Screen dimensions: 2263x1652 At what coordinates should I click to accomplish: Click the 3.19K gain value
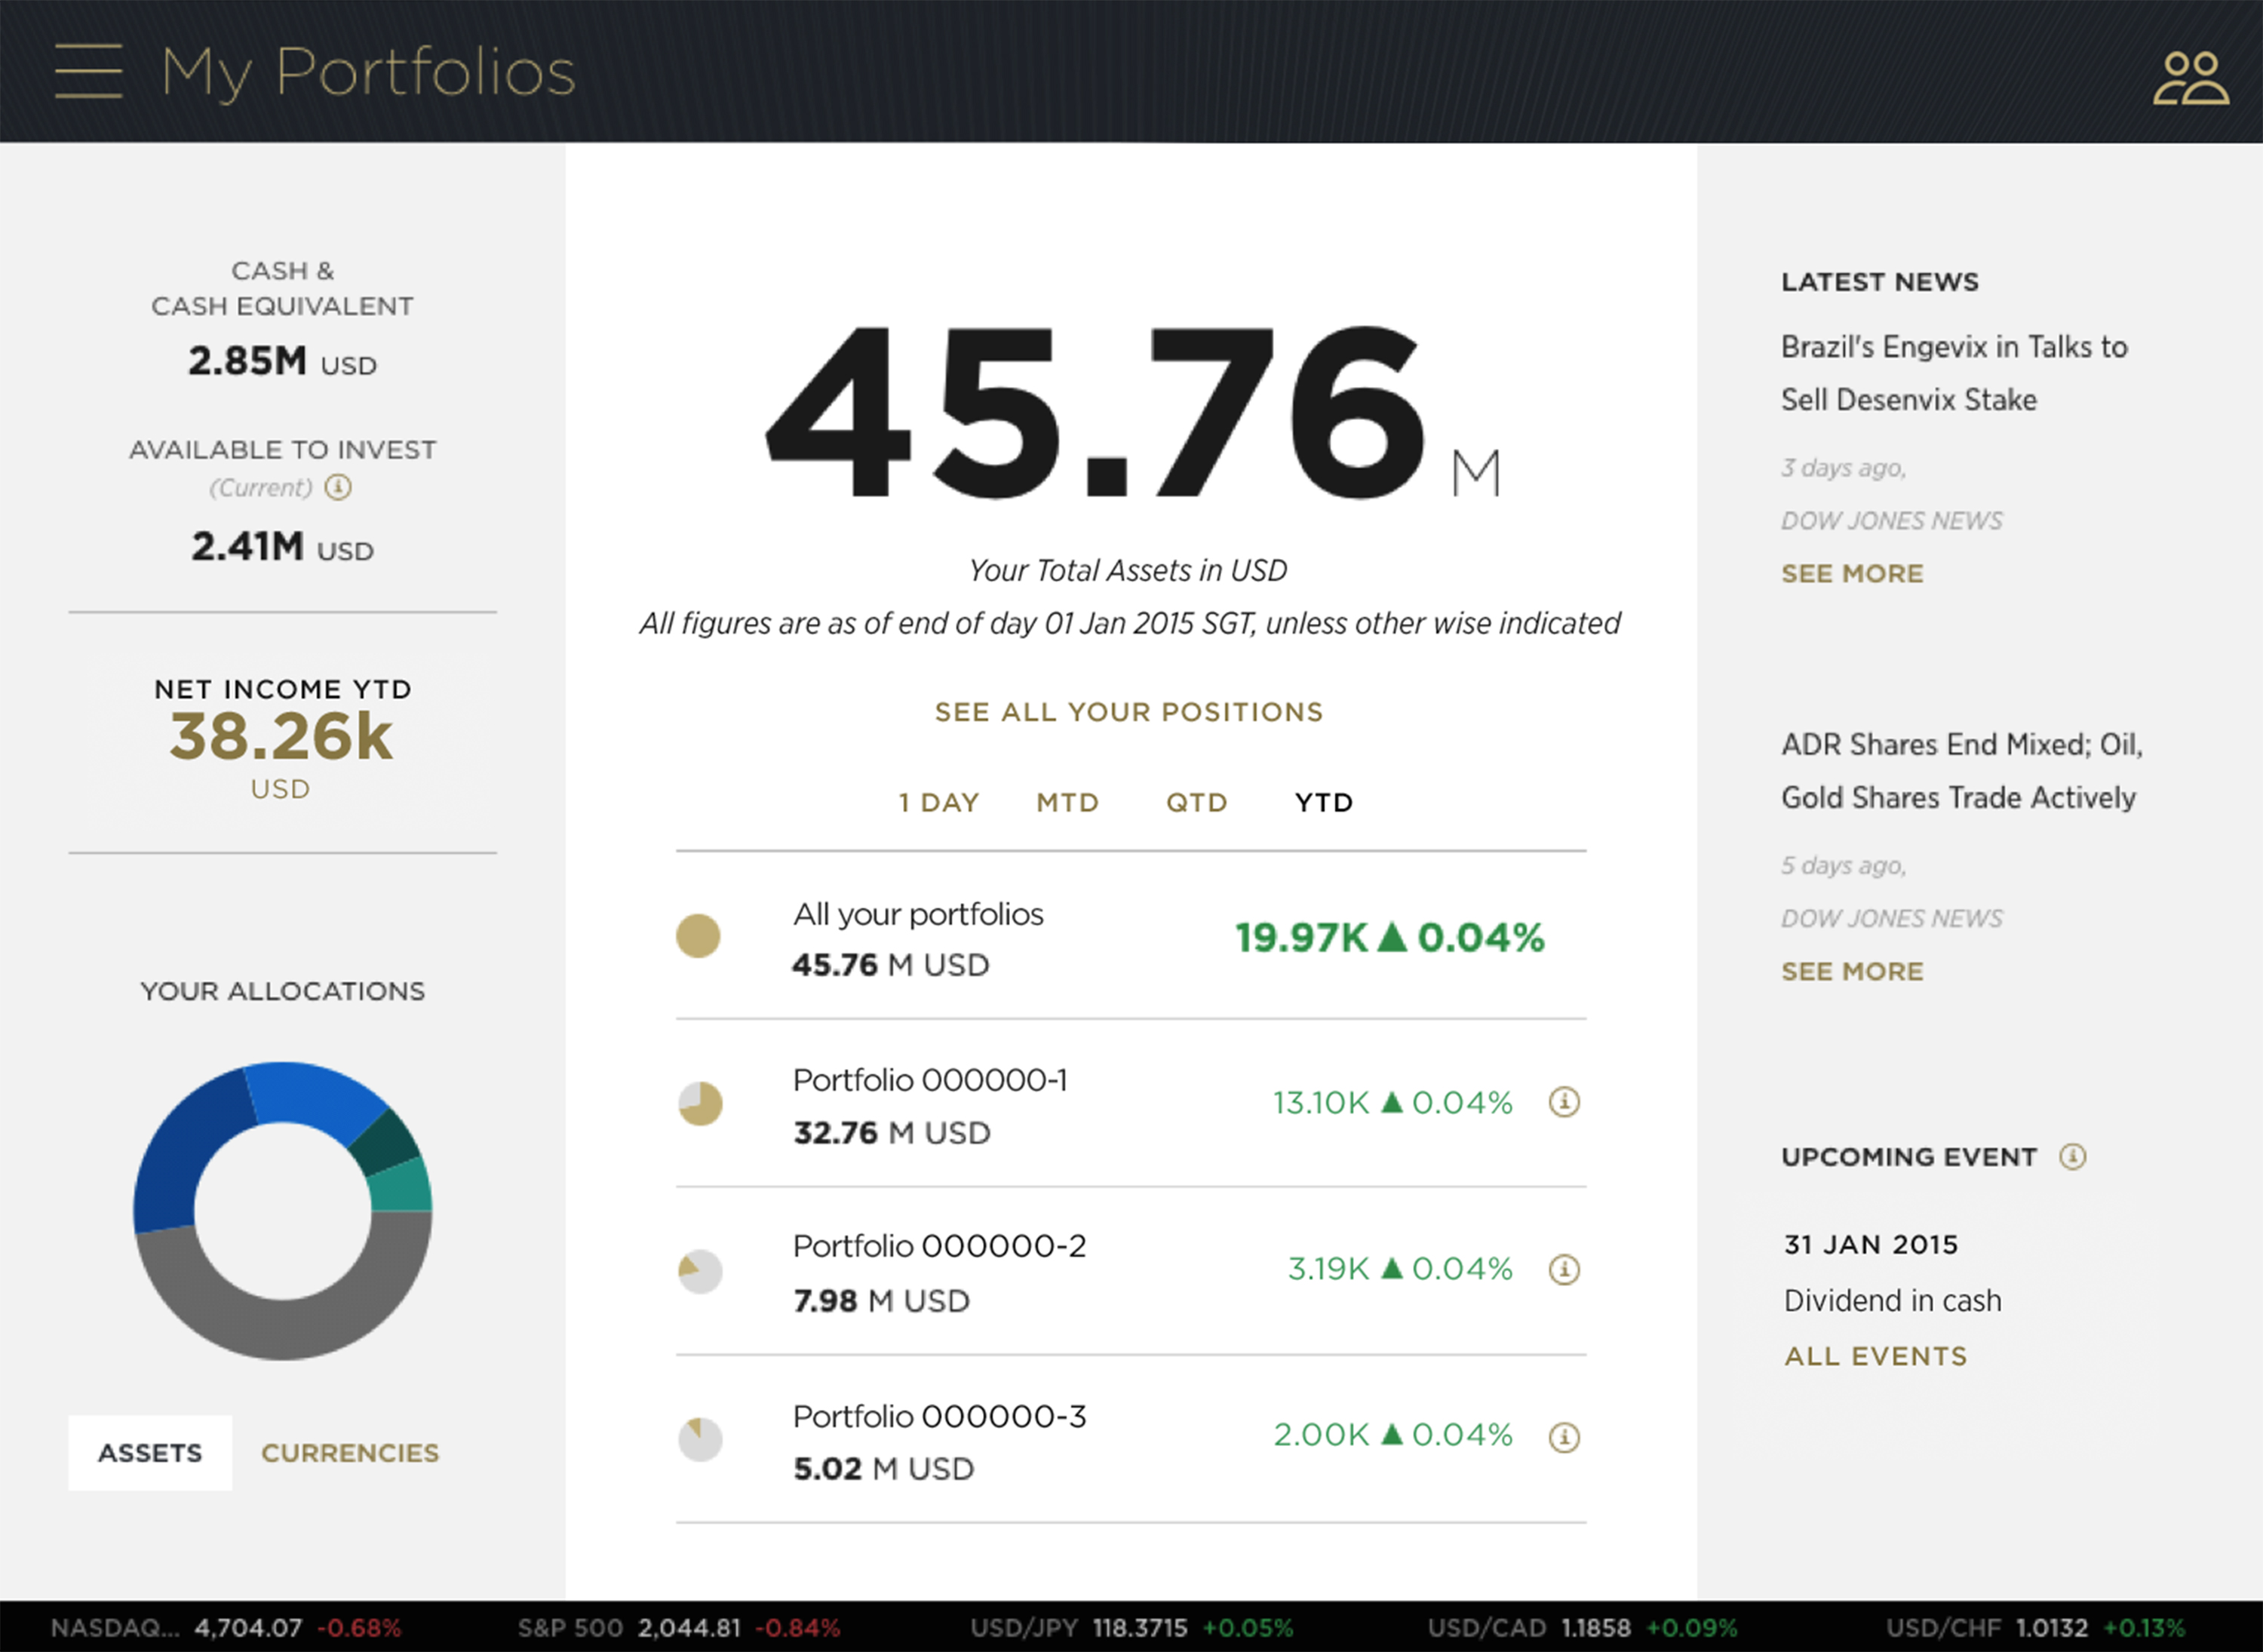pyautogui.click(x=1328, y=1269)
